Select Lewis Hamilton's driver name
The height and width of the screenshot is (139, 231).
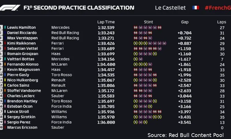coord(21,28)
